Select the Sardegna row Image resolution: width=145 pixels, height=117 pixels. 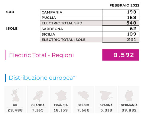click(x=90, y=29)
